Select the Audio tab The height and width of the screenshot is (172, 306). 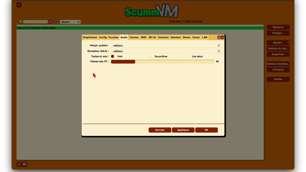click(x=124, y=37)
